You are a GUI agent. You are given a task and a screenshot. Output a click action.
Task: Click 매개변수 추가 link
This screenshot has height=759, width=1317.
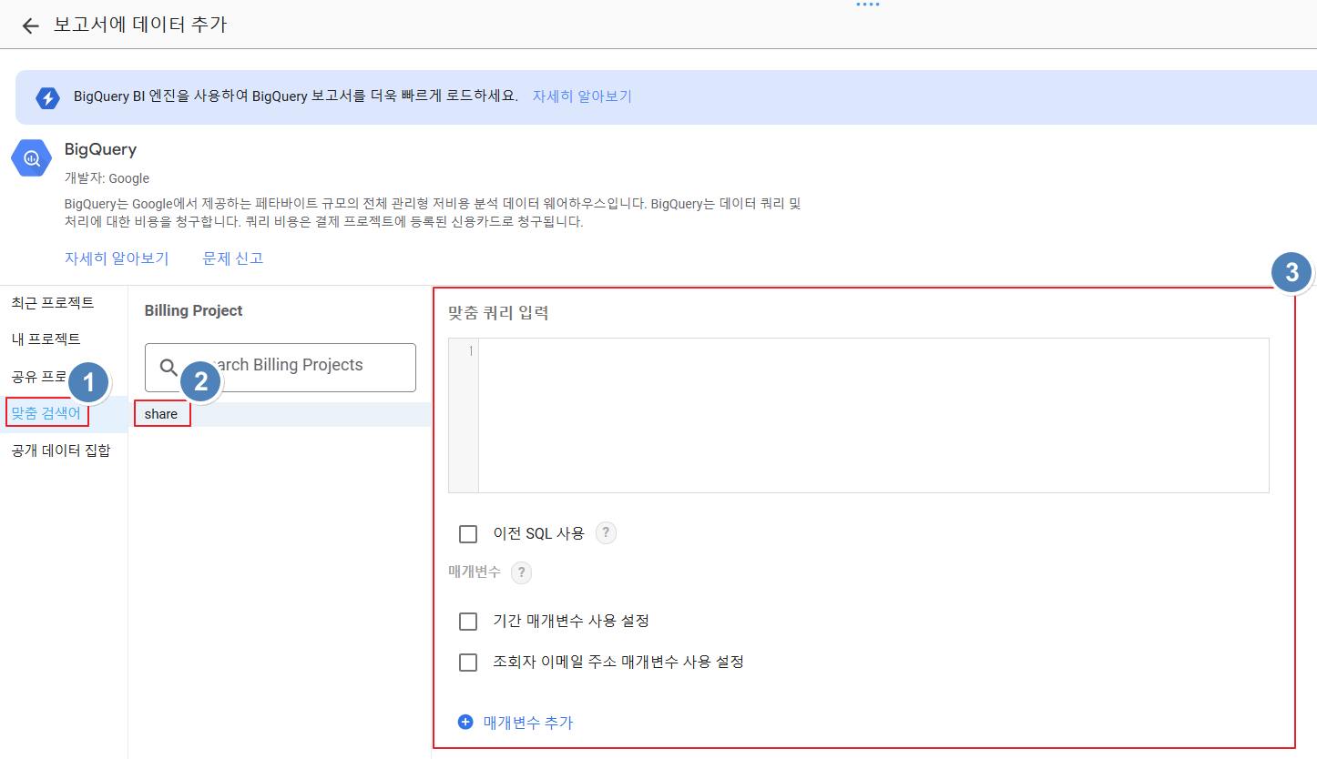[x=528, y=723]
